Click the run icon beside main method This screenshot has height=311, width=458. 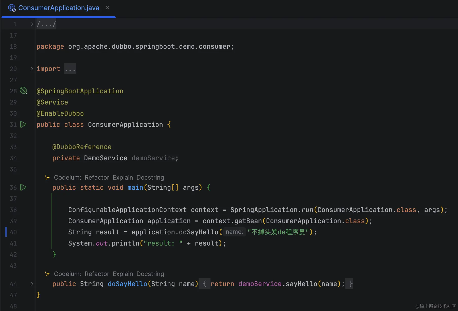tap(23, 187)
